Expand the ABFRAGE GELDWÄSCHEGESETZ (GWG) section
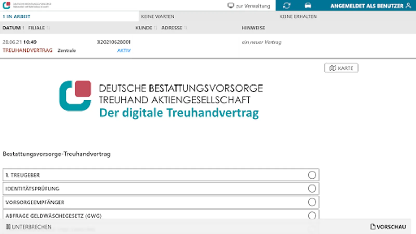This screenshot has width=416, height=234. point(161,214)
